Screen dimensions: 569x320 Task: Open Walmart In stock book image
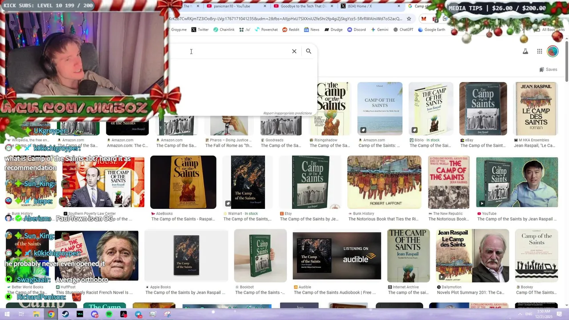(x=248, y=182)
